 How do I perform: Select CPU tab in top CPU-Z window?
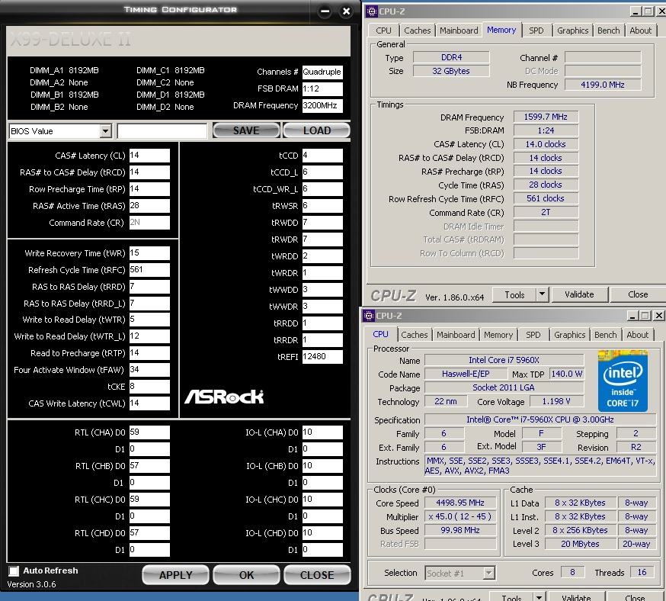coord(383,31)
